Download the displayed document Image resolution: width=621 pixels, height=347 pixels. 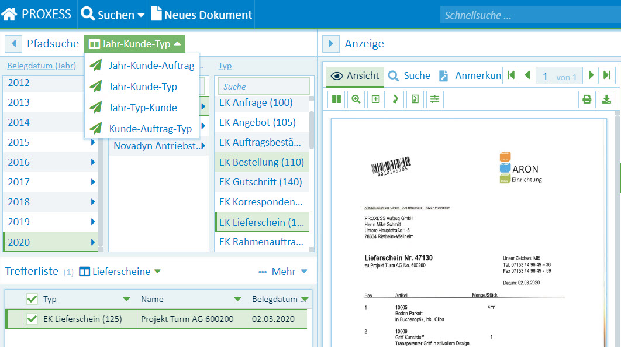[x=606, y=99]
